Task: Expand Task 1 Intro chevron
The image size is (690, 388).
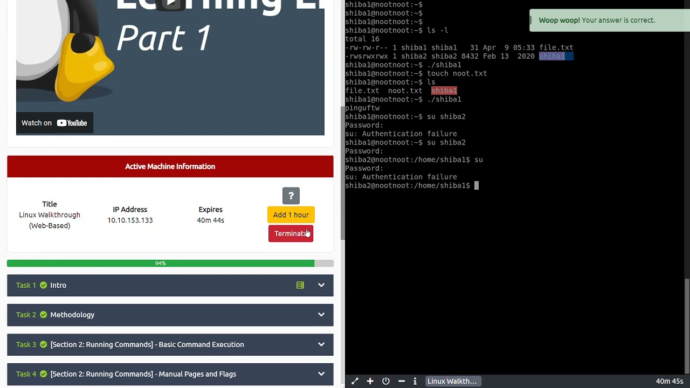Action: coord(321,285)
